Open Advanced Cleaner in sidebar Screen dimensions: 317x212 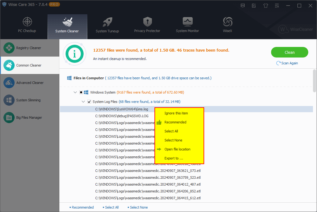(x=30, y=83)
